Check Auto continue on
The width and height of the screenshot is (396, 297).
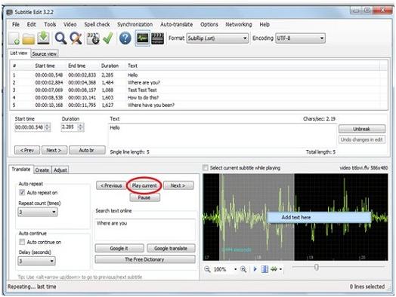22,242
